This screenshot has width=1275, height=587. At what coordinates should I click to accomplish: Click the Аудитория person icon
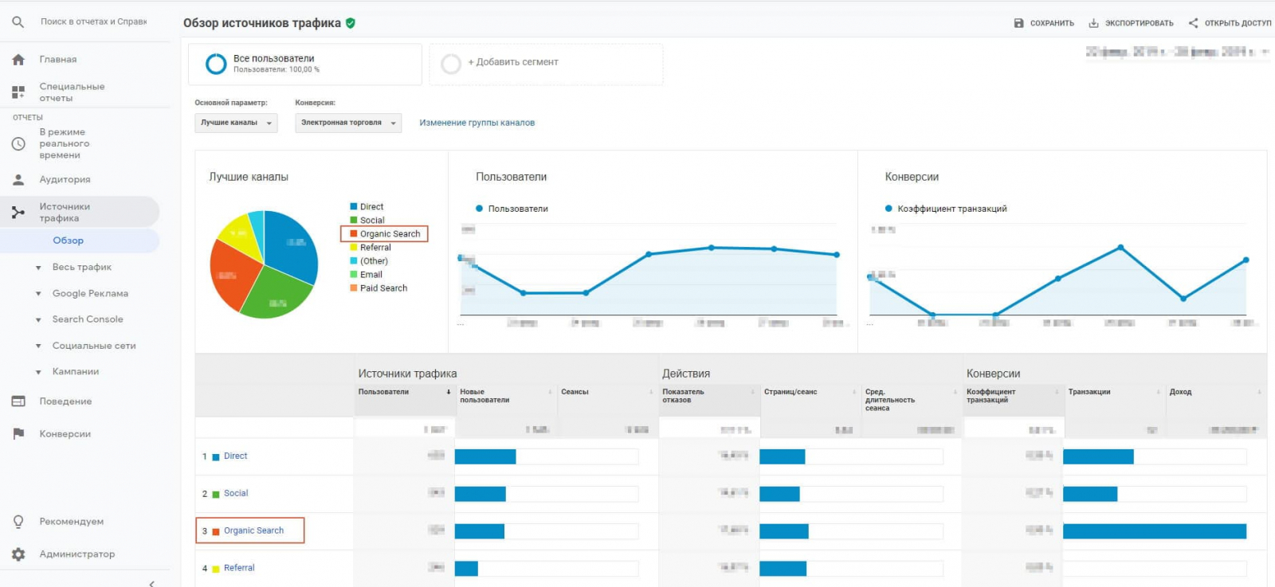pyautogui.click(x=18, y=180)
